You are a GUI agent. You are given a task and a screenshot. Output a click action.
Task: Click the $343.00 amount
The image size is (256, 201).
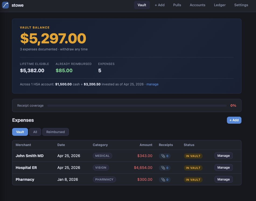point(145,156)
